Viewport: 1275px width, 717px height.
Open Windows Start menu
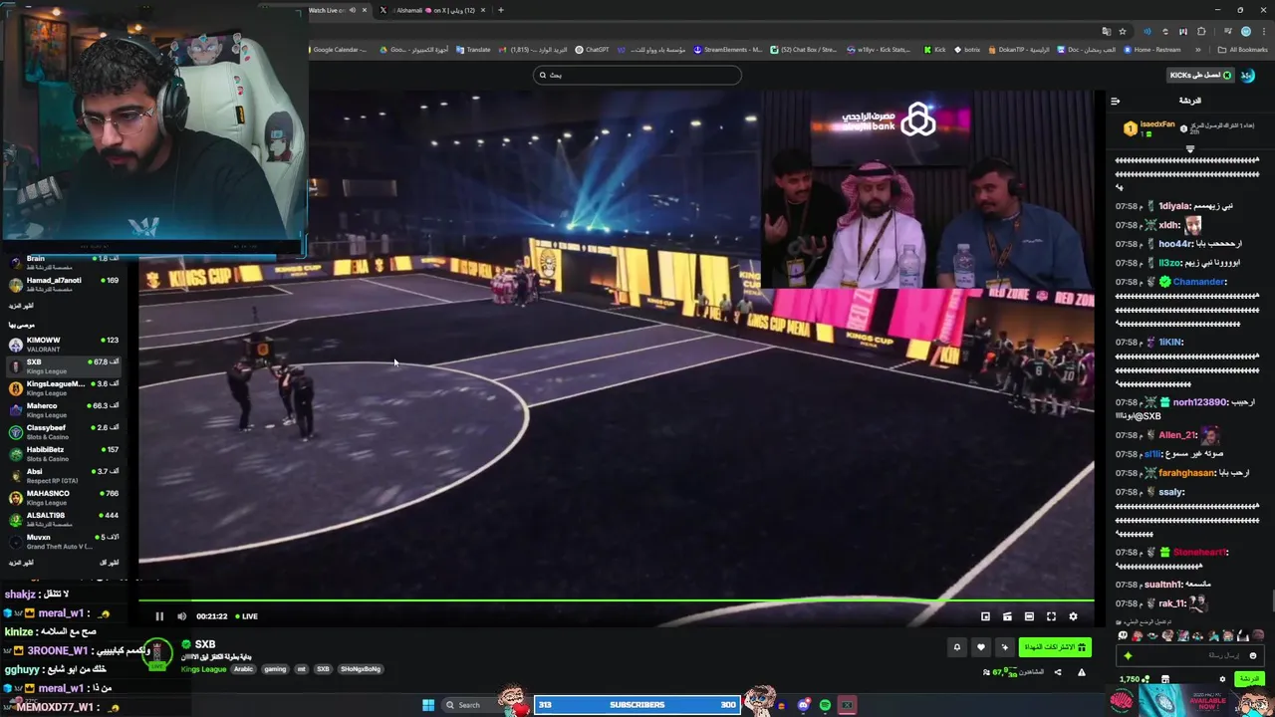[428, 705]
